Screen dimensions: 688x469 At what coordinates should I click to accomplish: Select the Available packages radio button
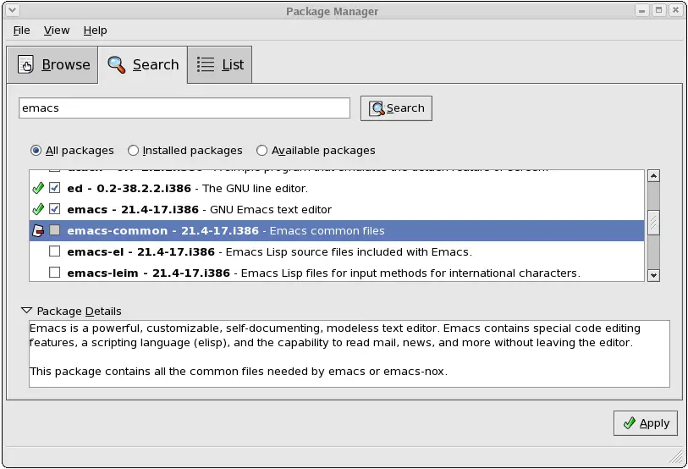click(x=262, y=151)
